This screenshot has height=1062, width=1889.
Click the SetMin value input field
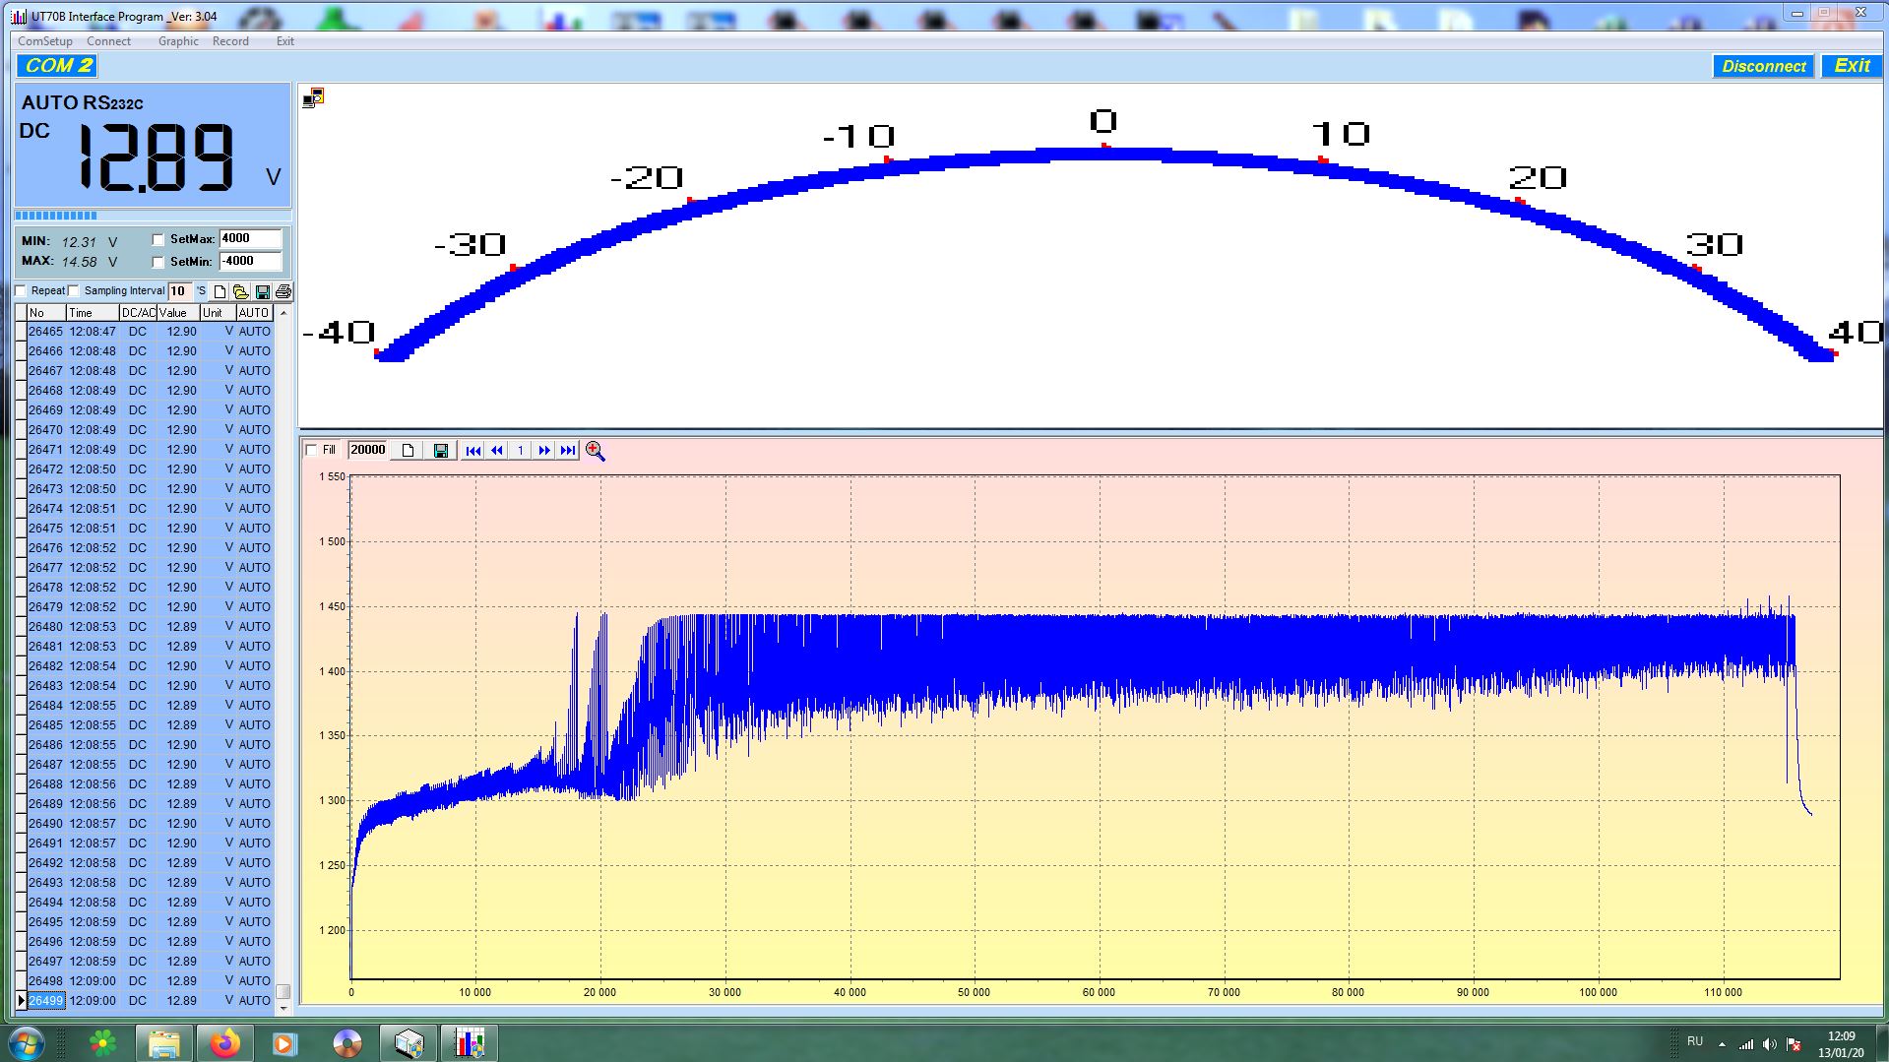pos(250,262)
